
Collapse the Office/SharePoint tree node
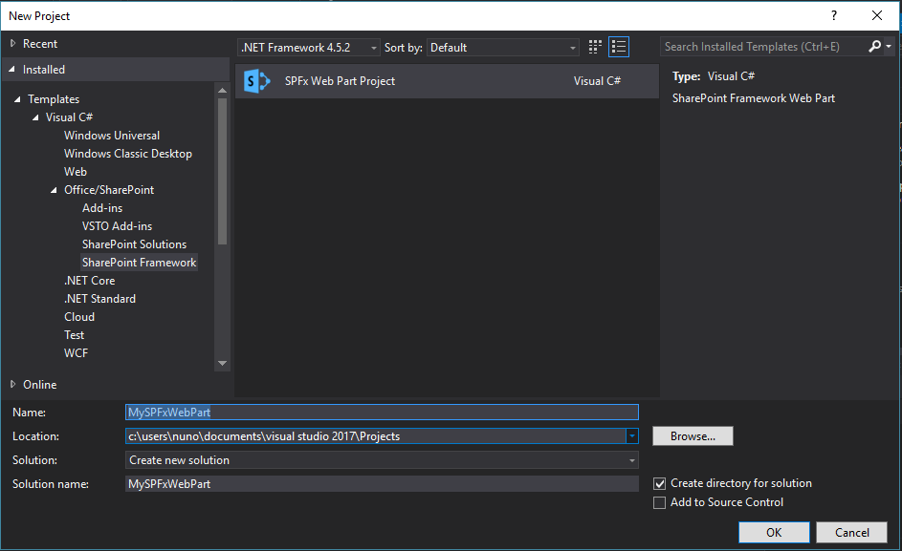pos(54,190)
